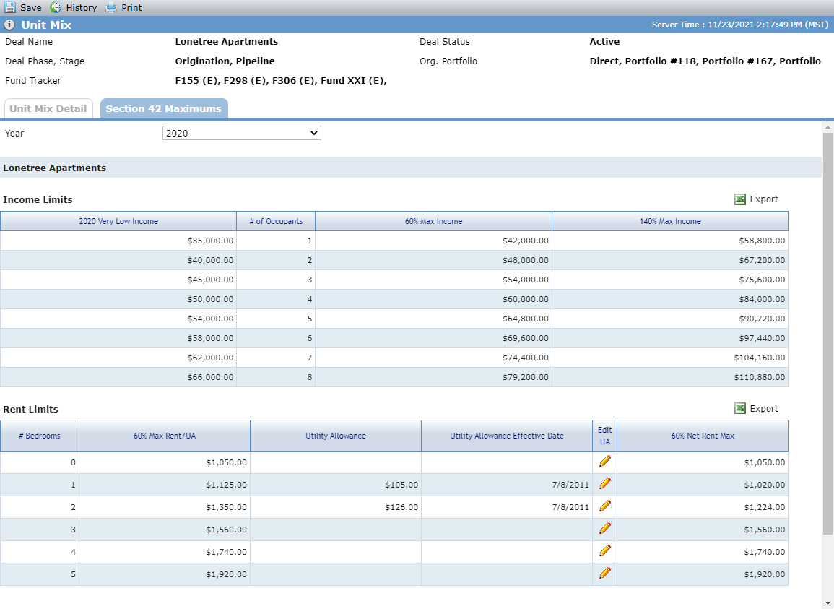The width and height of the screenshot is (834, 609).
Task: Click the Save label in toolbar
Action: 31,7
